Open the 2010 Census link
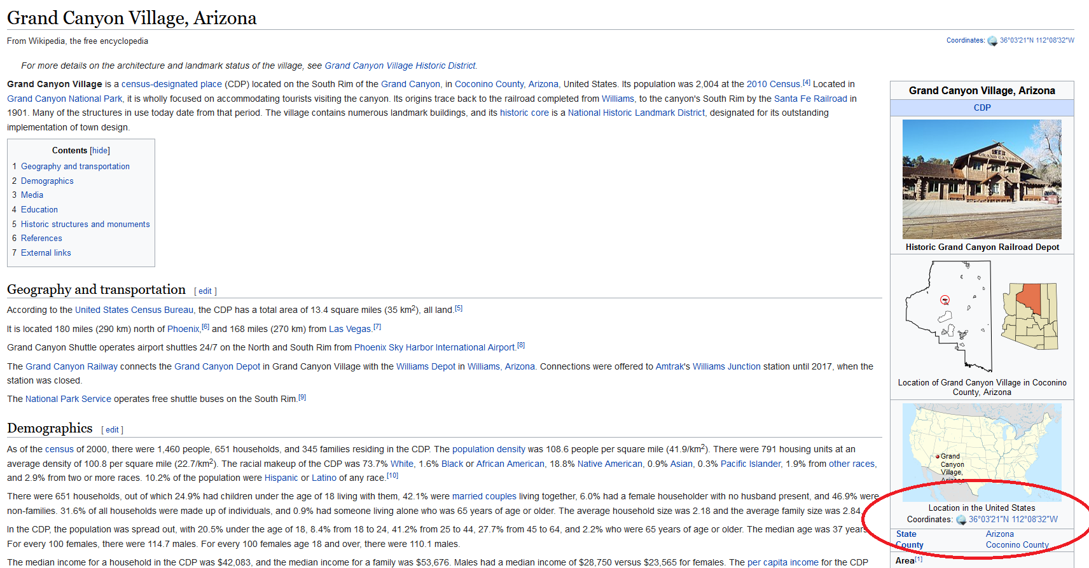 (x=773, y=84)
